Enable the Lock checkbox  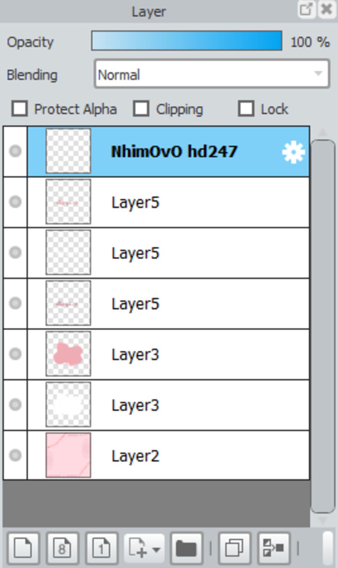[246, 109]
